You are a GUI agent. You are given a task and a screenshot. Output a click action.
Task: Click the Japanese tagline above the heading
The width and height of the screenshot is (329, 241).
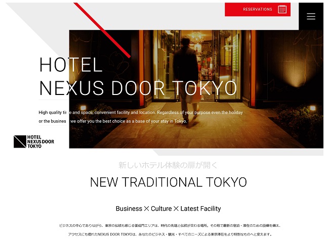[168, 165]
